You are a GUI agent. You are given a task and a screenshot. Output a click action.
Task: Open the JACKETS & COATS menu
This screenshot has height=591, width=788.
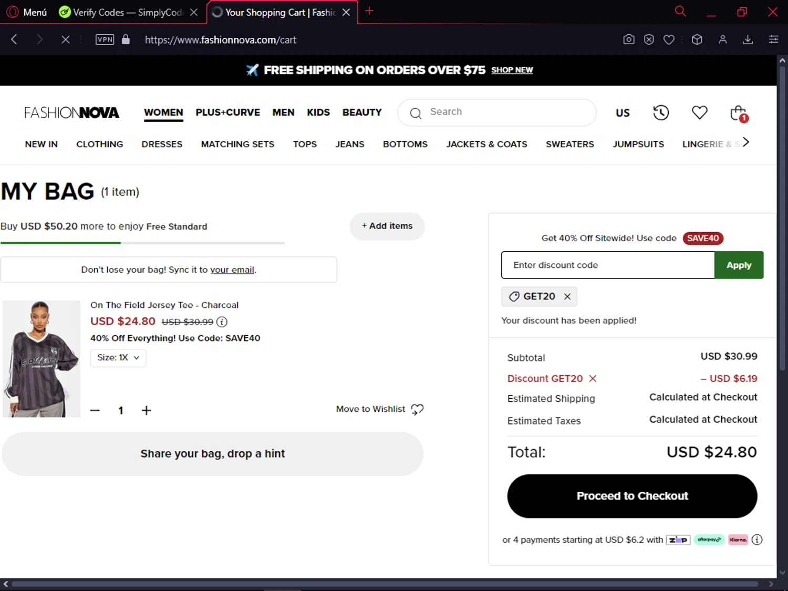486,144
